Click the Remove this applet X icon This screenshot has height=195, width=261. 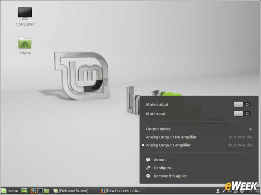[148, 176]
